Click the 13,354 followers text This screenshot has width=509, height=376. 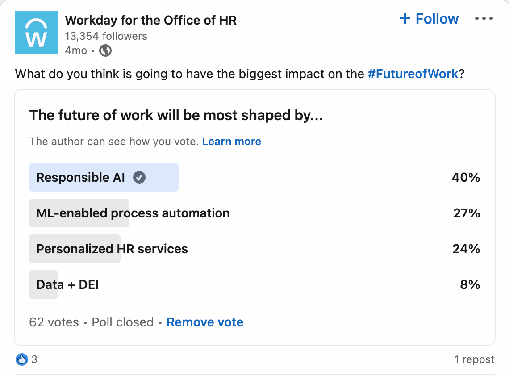106,36
